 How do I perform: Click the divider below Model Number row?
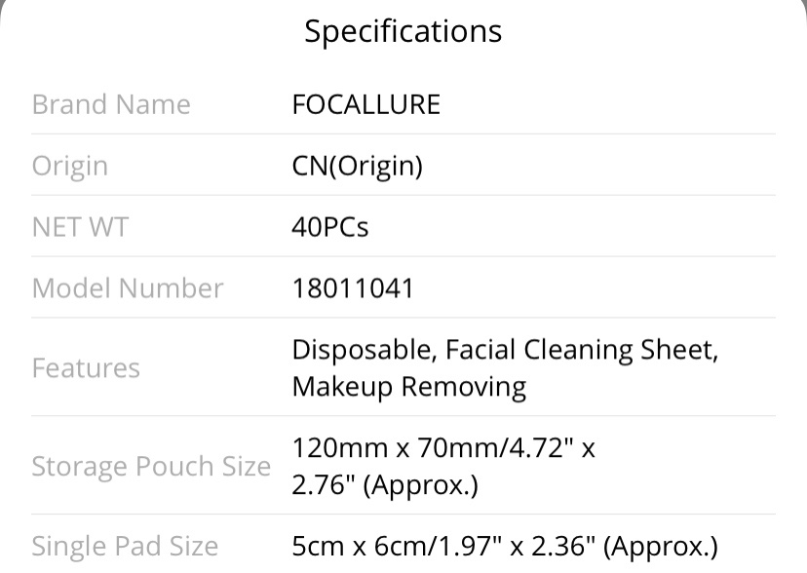tap(403, 318)
